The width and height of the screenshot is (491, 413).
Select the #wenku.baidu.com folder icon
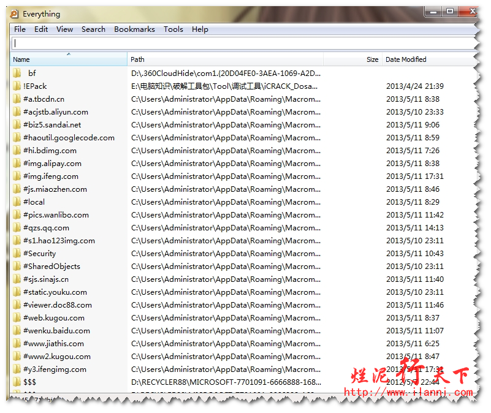pos(17,331)
